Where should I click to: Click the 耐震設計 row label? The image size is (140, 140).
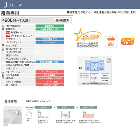[x=10, y=29]
